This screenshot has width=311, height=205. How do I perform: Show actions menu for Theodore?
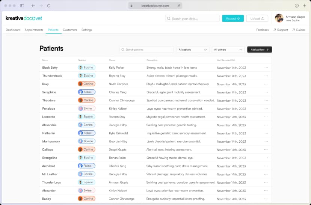pyautogui.click(x=266, y=100)
